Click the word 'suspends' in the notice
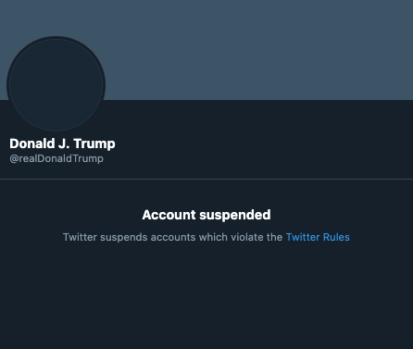 (124, 237)
